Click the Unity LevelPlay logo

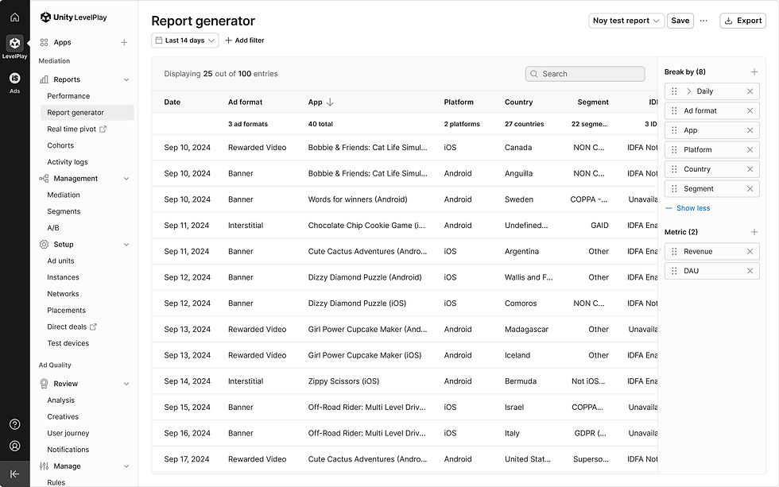[x=73, y=17]
